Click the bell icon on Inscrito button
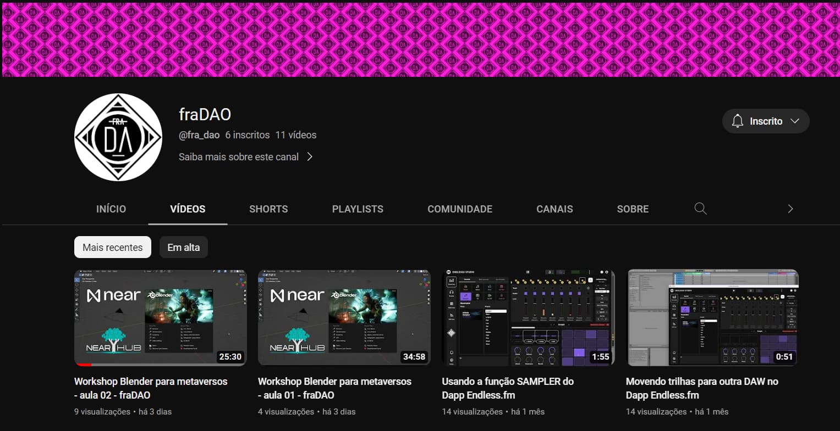840x431 pixels. (x=738, y=121)
